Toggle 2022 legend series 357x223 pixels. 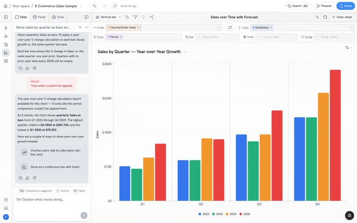coord(204,214)
